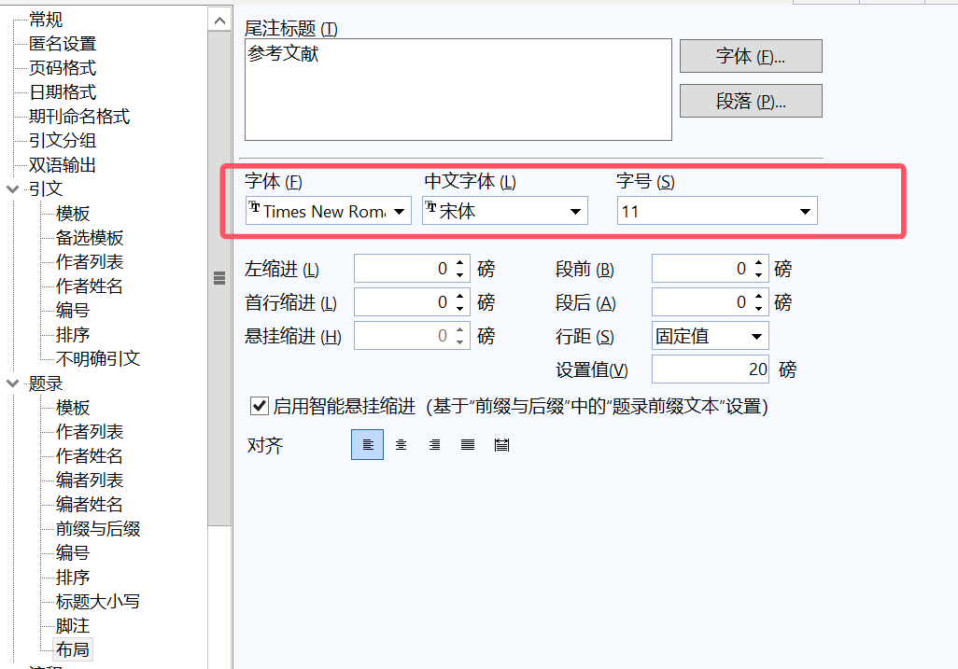Select 脚注 in the tree

(x=73, y=626)
